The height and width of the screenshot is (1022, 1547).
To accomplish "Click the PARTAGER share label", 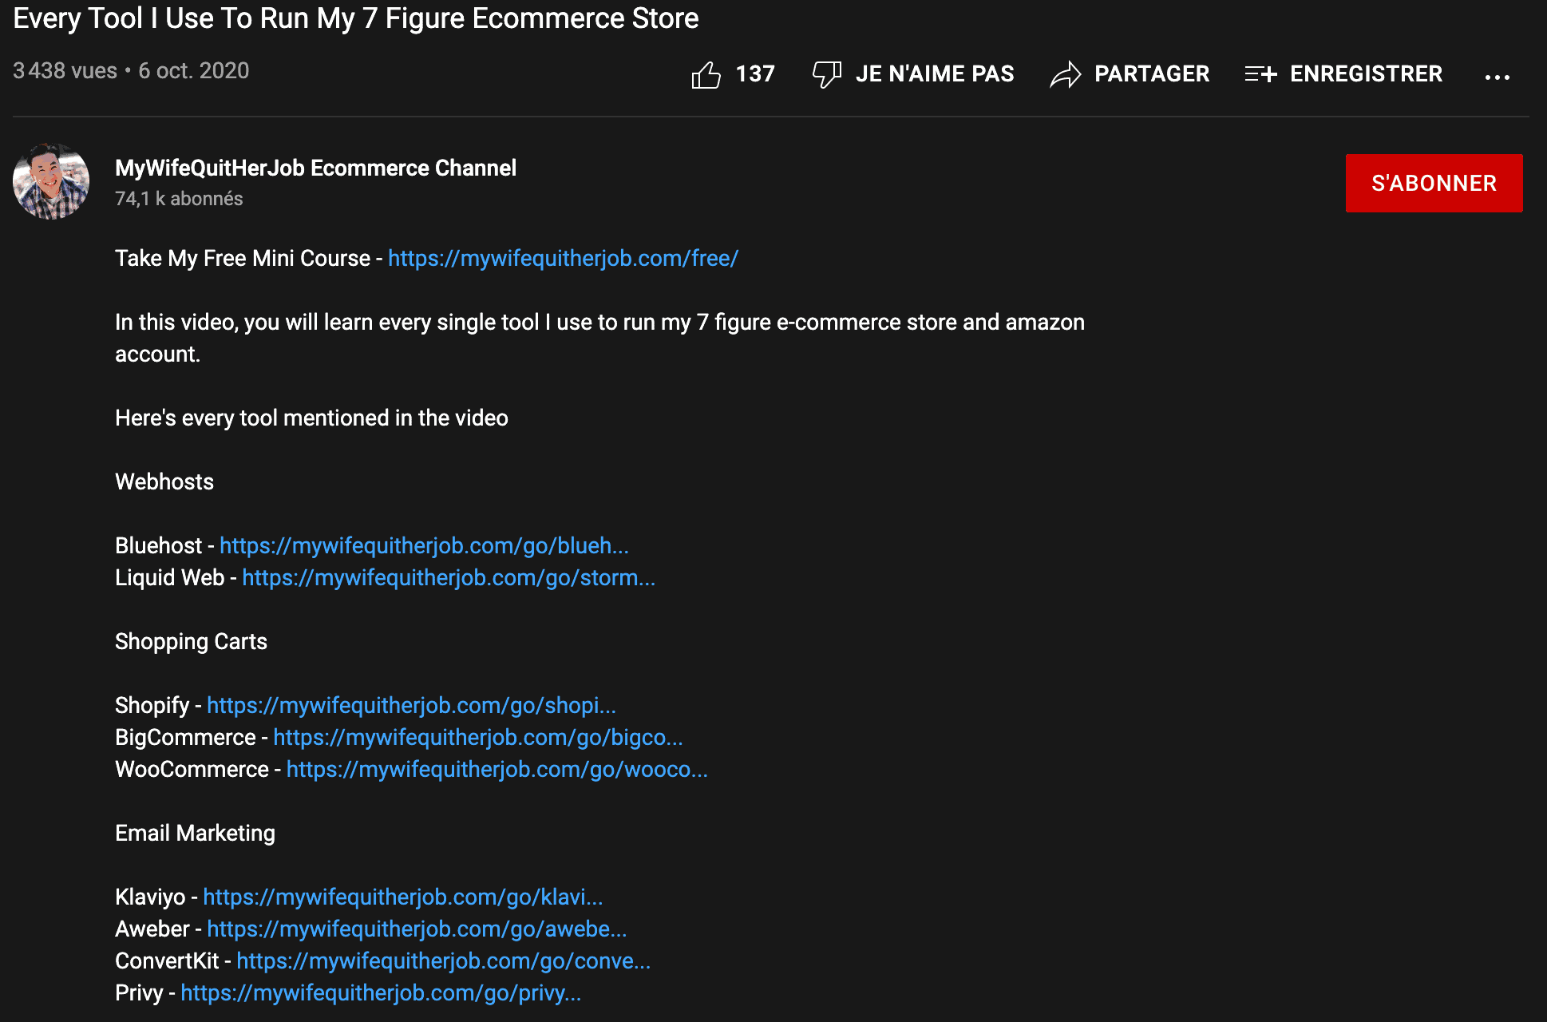I will pyautogui.click(x=1151, y=74).
